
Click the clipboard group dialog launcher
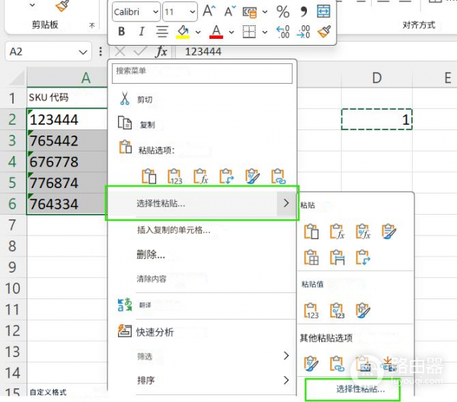(92, 26)
